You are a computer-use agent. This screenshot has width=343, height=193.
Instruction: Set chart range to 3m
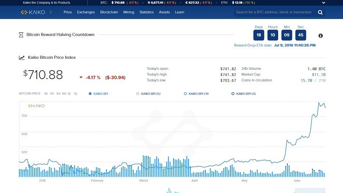pyautogui.click(x=58, y=94)
